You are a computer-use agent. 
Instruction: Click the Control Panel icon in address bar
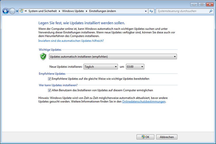[22, 11]
